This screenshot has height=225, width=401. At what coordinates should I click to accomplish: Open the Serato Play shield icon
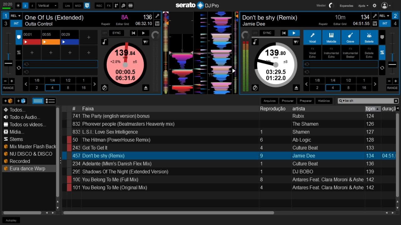point(87,6)
